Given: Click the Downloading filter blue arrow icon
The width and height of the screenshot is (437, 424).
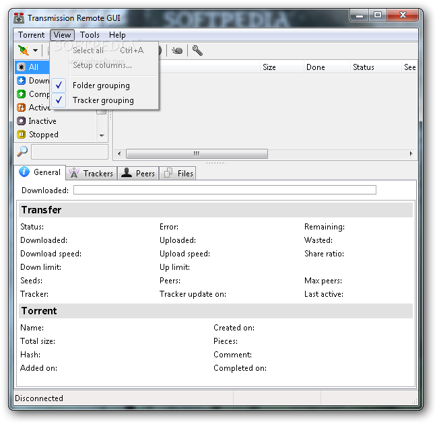Looking at the screenshot, I should coord(21,81).
